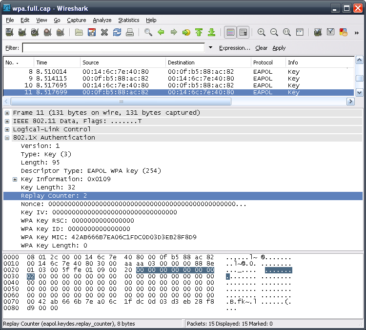Click packet list scroll-up arrow

coord(359,60)
